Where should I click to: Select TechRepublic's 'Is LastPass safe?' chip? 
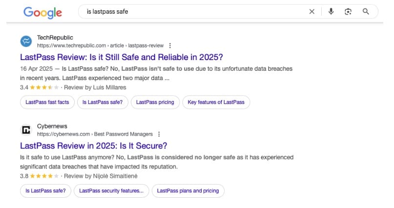pos(103,102)
